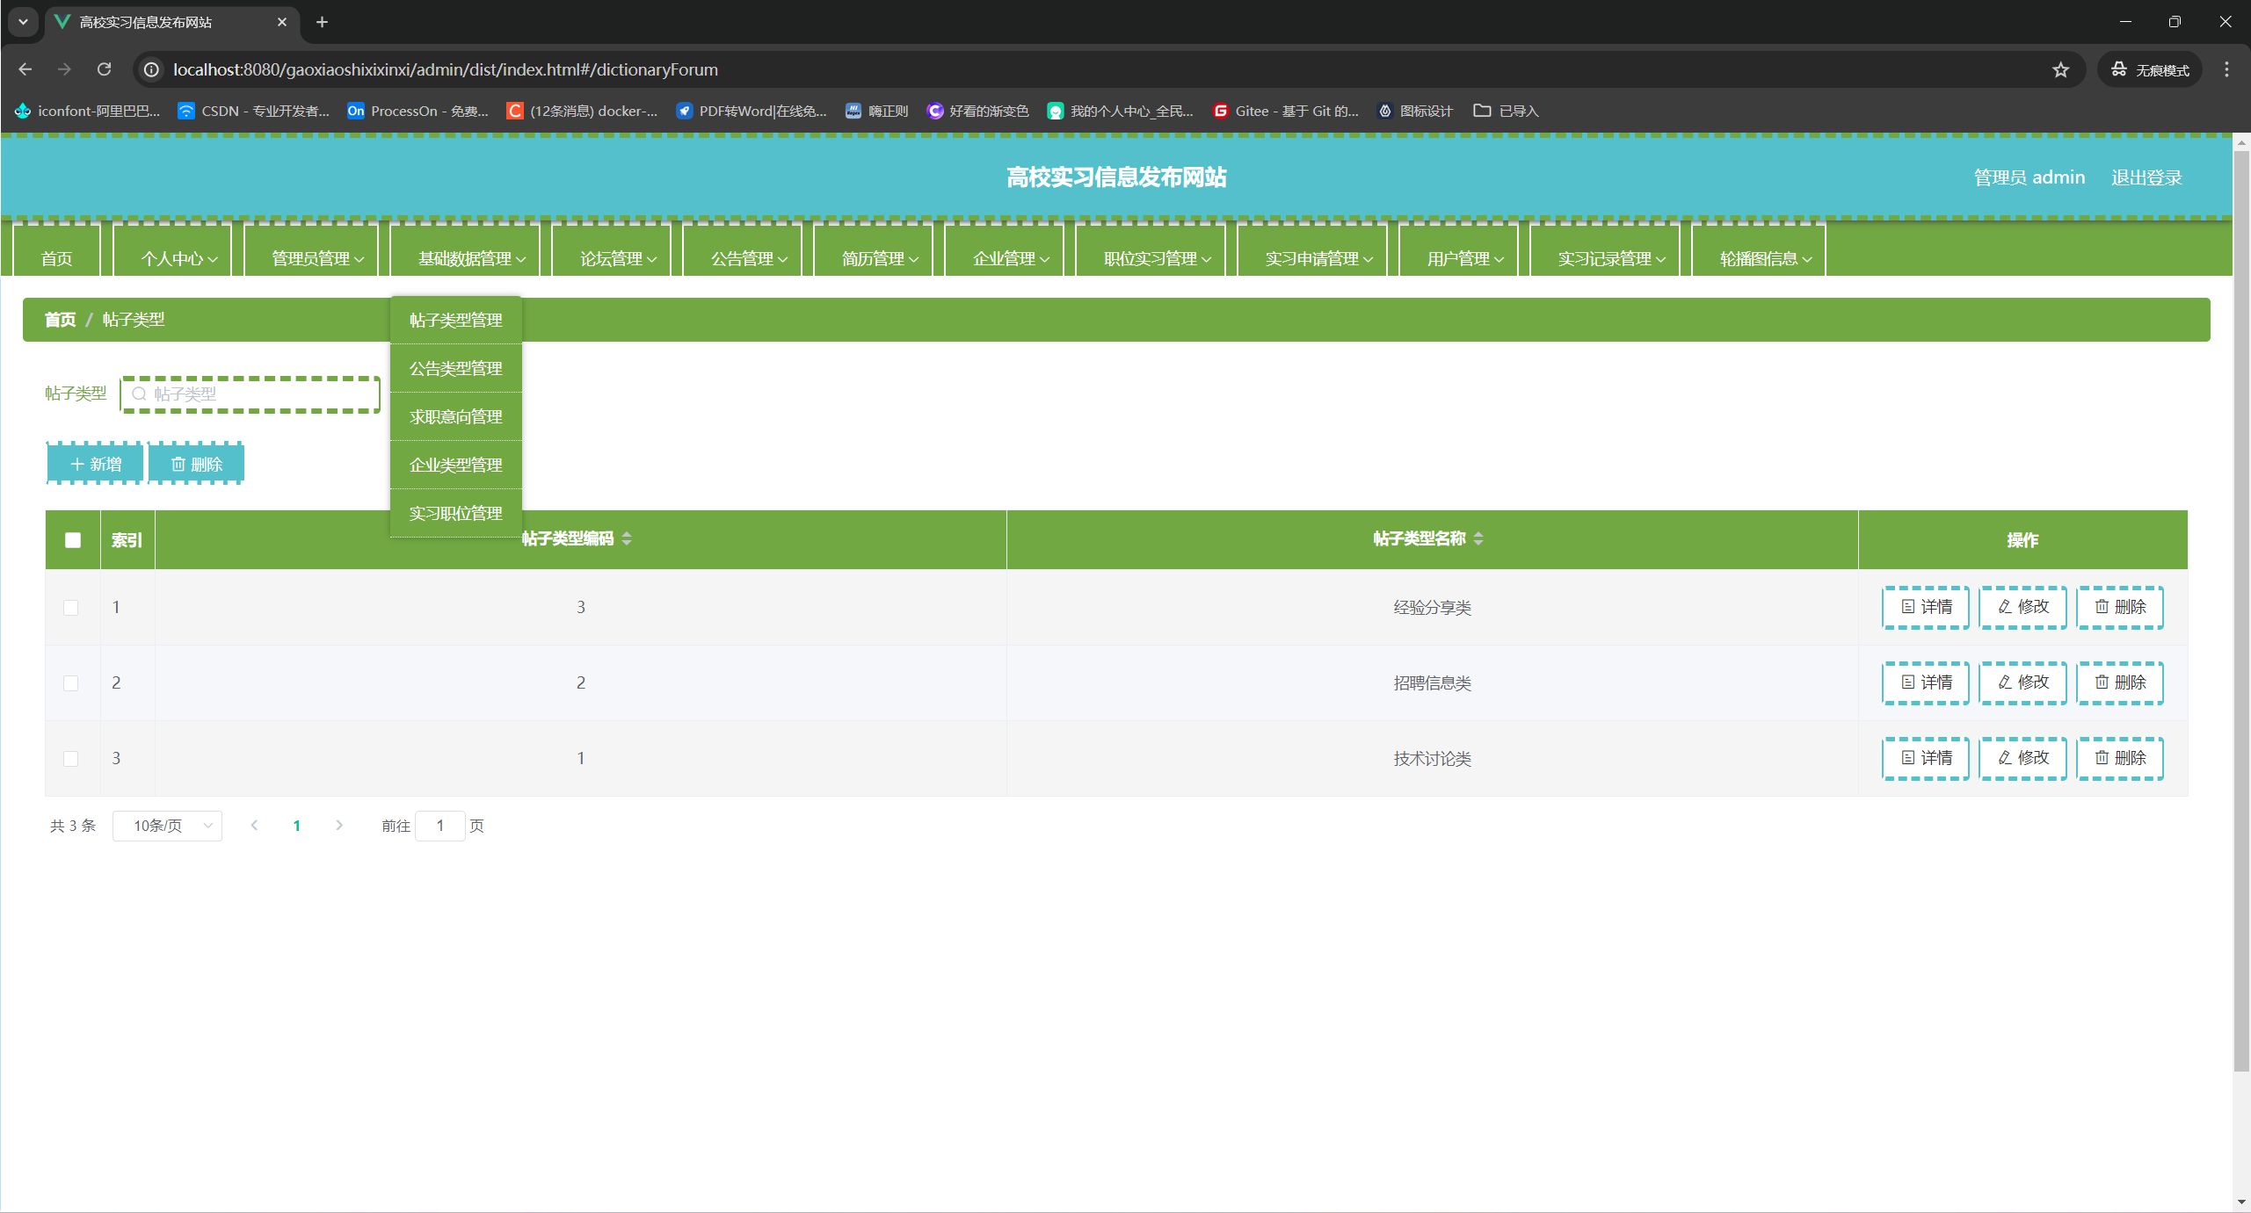Image resolution: width=2251 pixels, height=1213 pixels.
Task: Click the site info icon in address bar
Action: [151, 69]
